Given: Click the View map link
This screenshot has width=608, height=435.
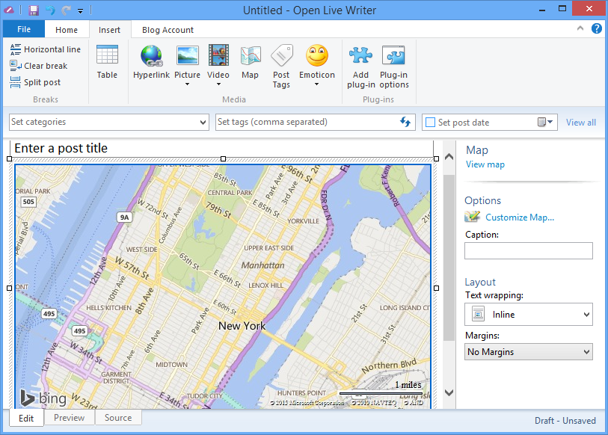Looking at the screenshot, I should [x=485, y=164].
